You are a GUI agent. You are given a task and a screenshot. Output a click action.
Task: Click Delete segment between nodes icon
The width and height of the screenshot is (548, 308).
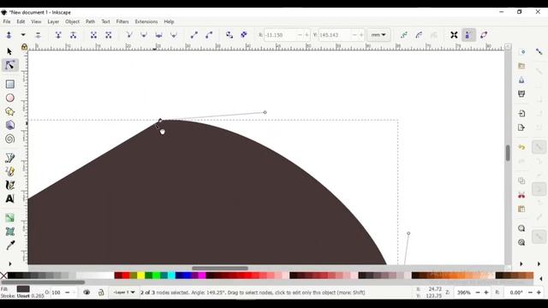(109, 35)
